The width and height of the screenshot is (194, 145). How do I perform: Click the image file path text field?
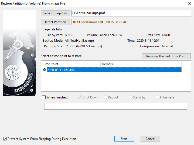tap(131, 13)
